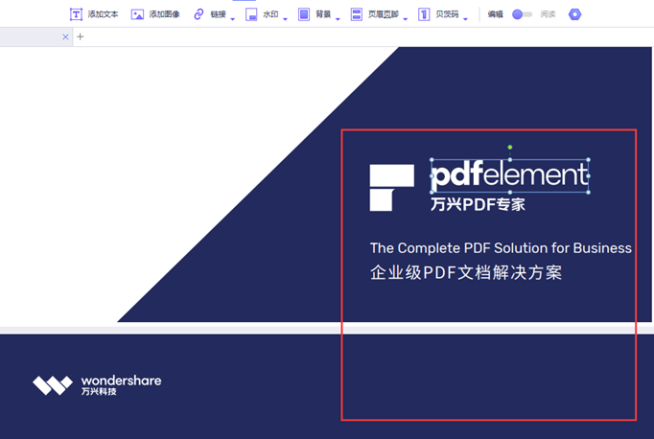Select the Add Text (添加文本) tool icon

click(x=76, y=14)
